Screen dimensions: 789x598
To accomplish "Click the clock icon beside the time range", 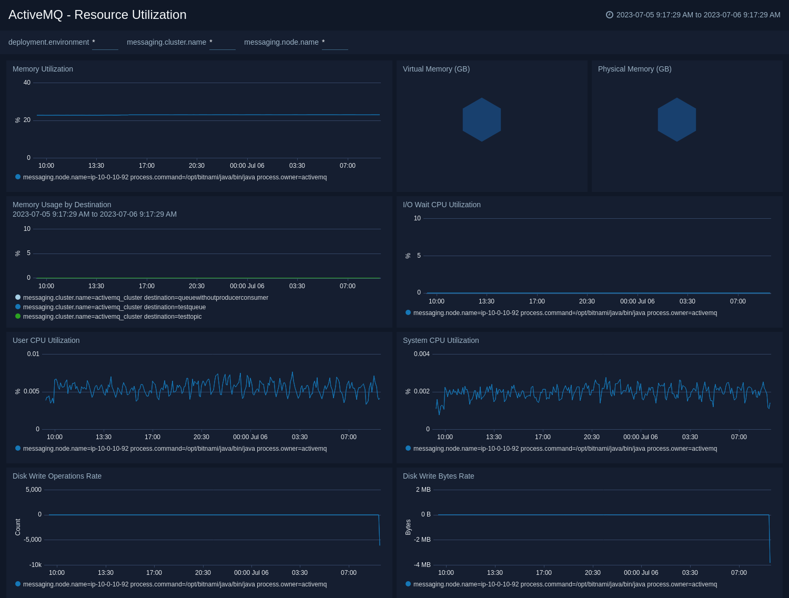I will tap(610, 15).
